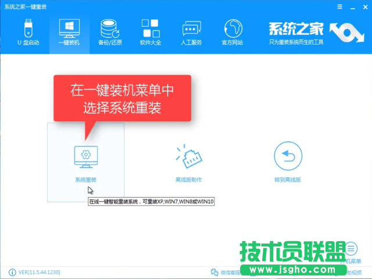The width and height of the screenshot is (372, 279).
Task: Select the 系统重装 monitor icon
Action: click(x=85, y=156)
